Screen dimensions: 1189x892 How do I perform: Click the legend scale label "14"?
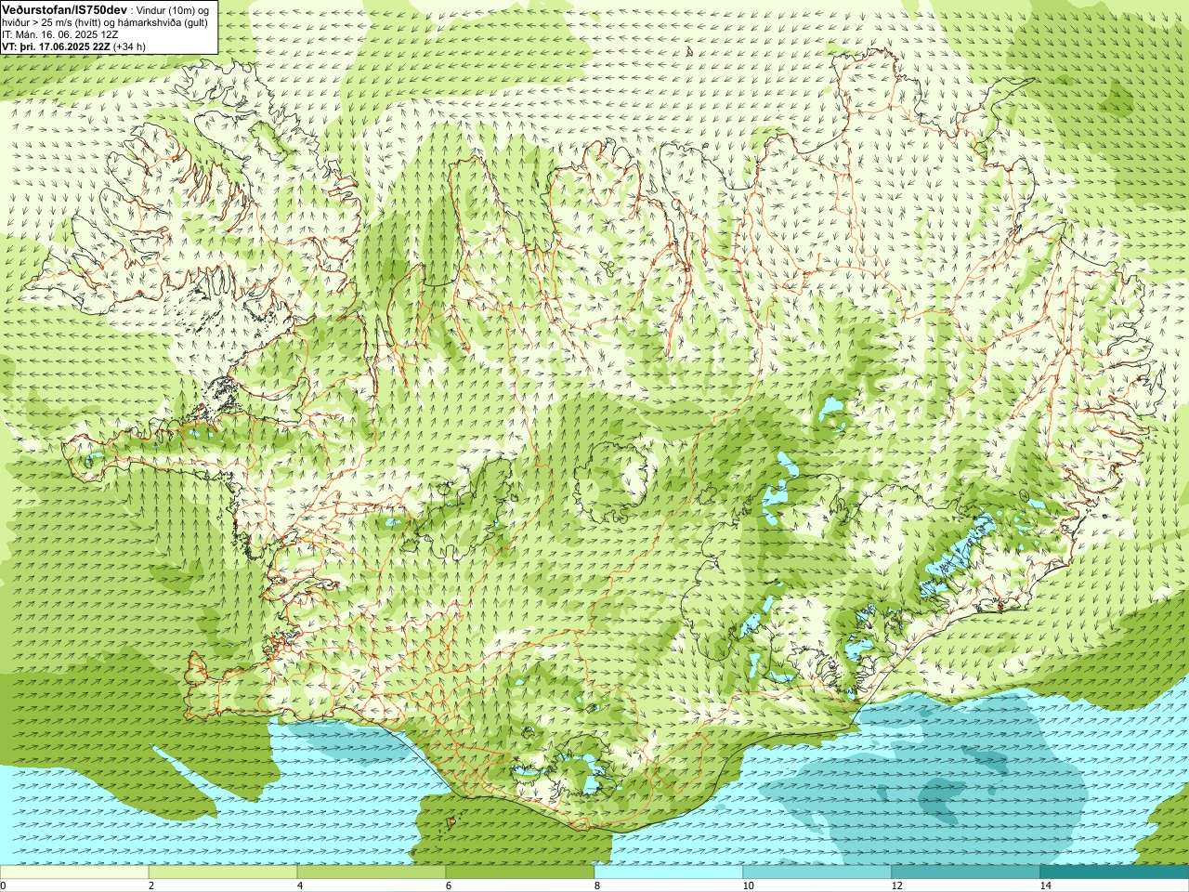1045,885
